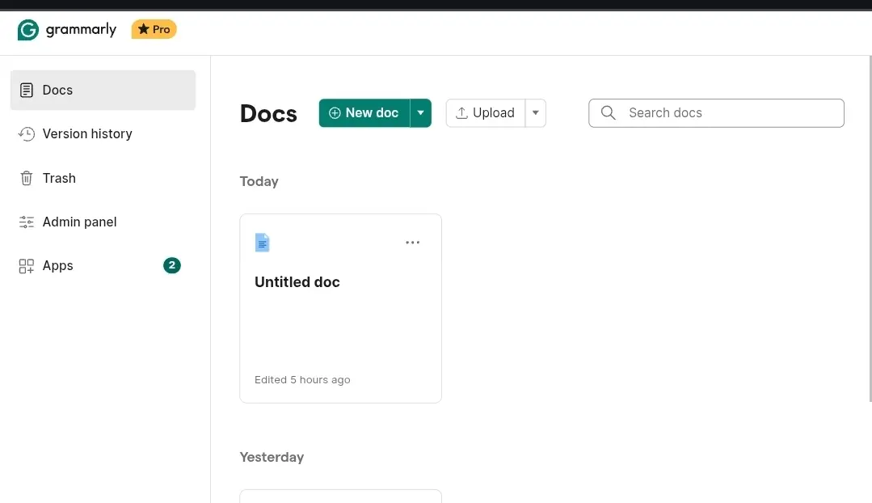The image size is (872, 503).
Task: Expand the Upload dropdown arrow
Action: 536,113
